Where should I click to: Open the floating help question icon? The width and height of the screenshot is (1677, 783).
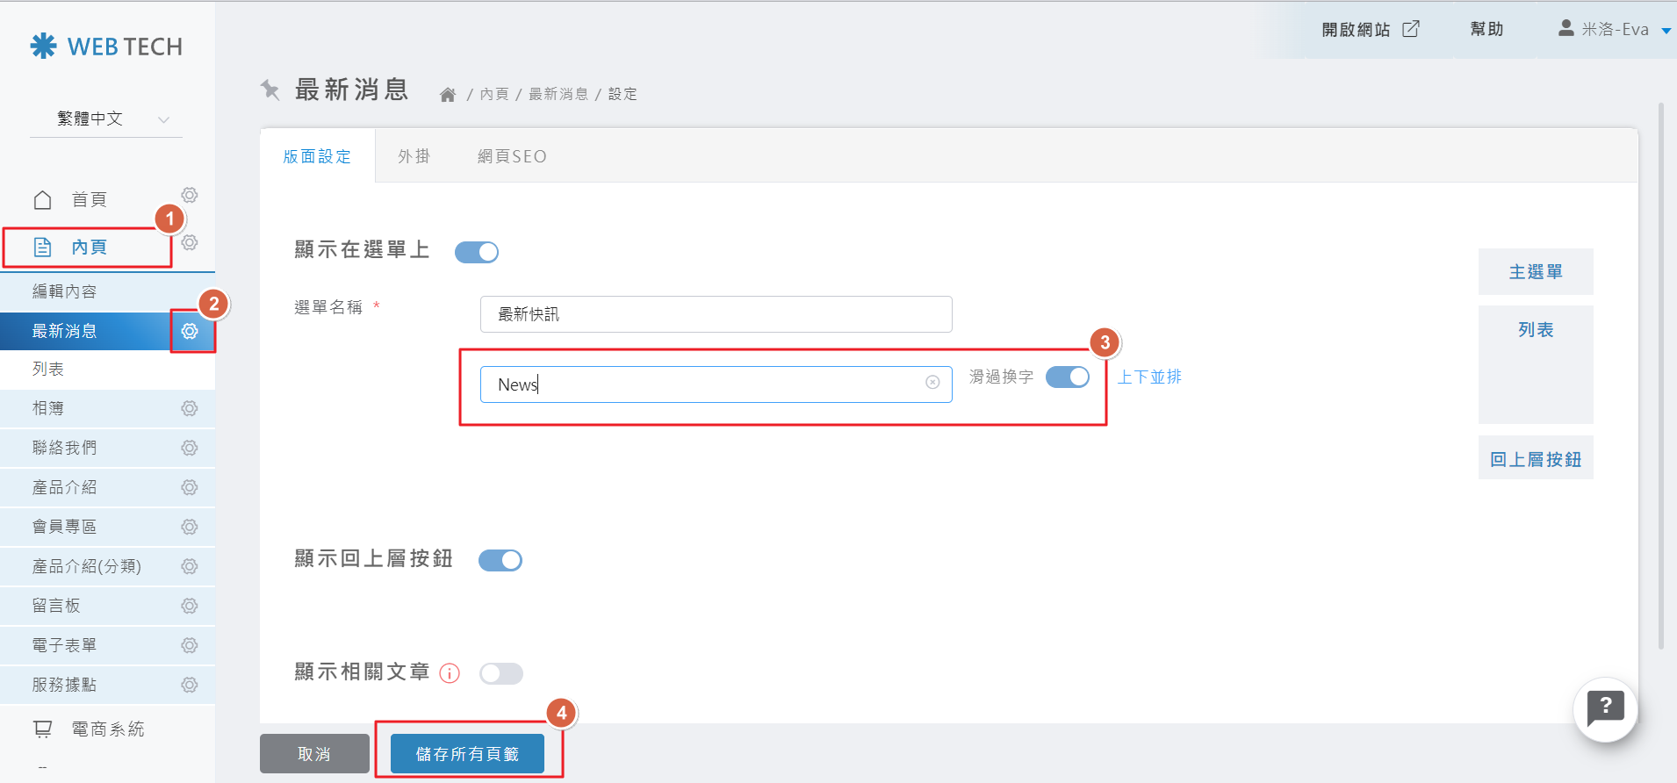tap(1605, 708)
